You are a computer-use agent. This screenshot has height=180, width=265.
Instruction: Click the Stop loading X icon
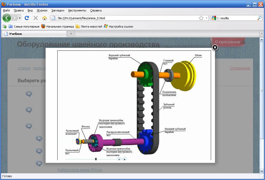[36, 18]
